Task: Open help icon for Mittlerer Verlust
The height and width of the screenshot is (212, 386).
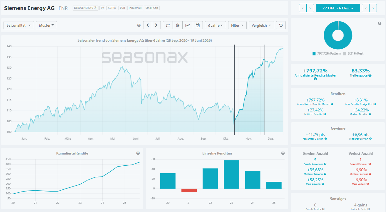Action: tap(370, 174)
